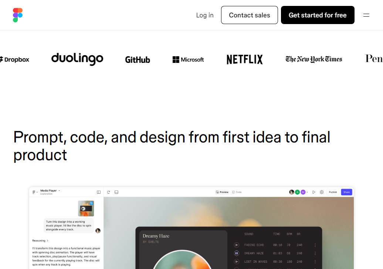The height and width of the screenshot is (269, 383).
Task: Click the 'Dreamy Haze' album title
Action: [156, 236]
